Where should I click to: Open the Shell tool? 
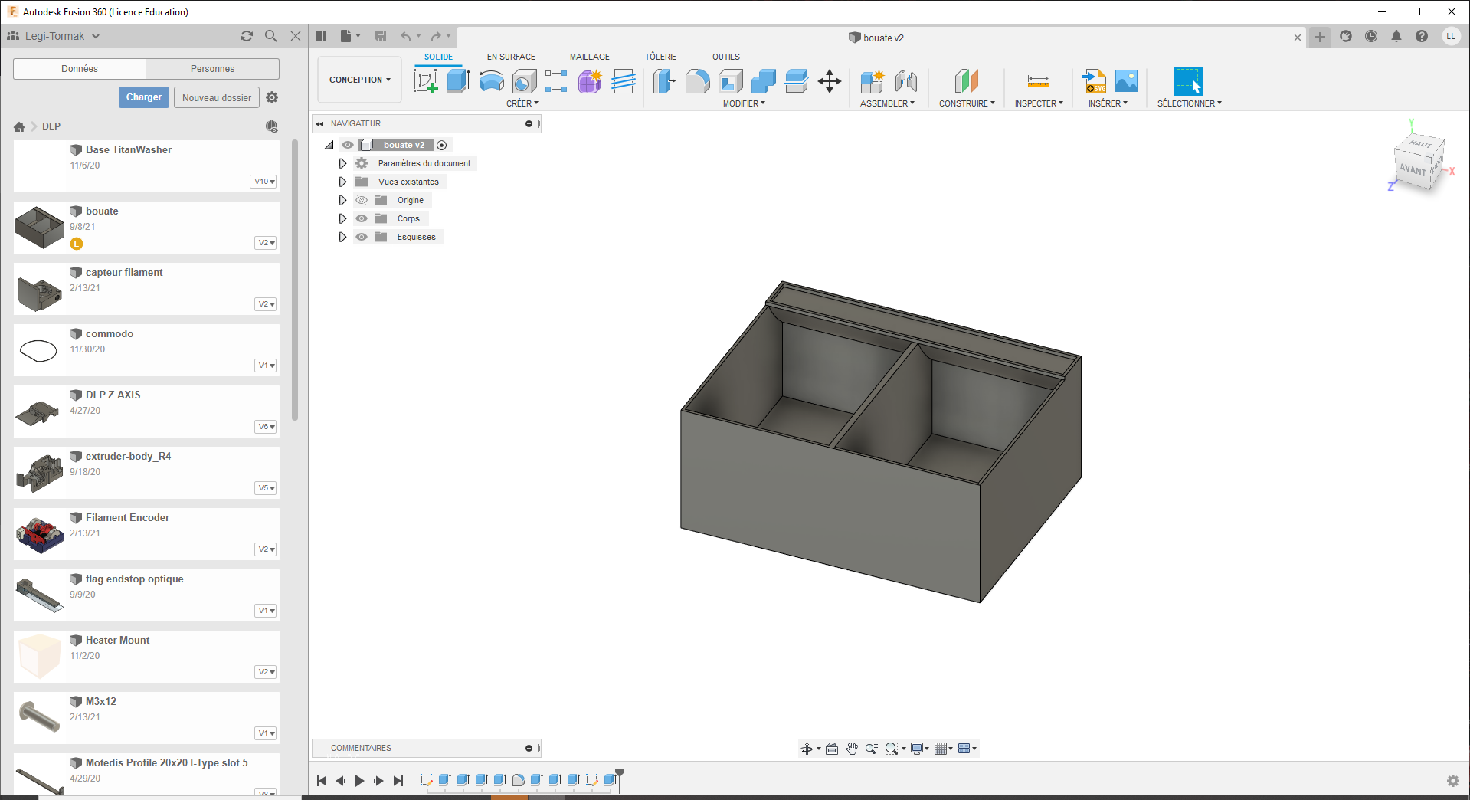730,80
